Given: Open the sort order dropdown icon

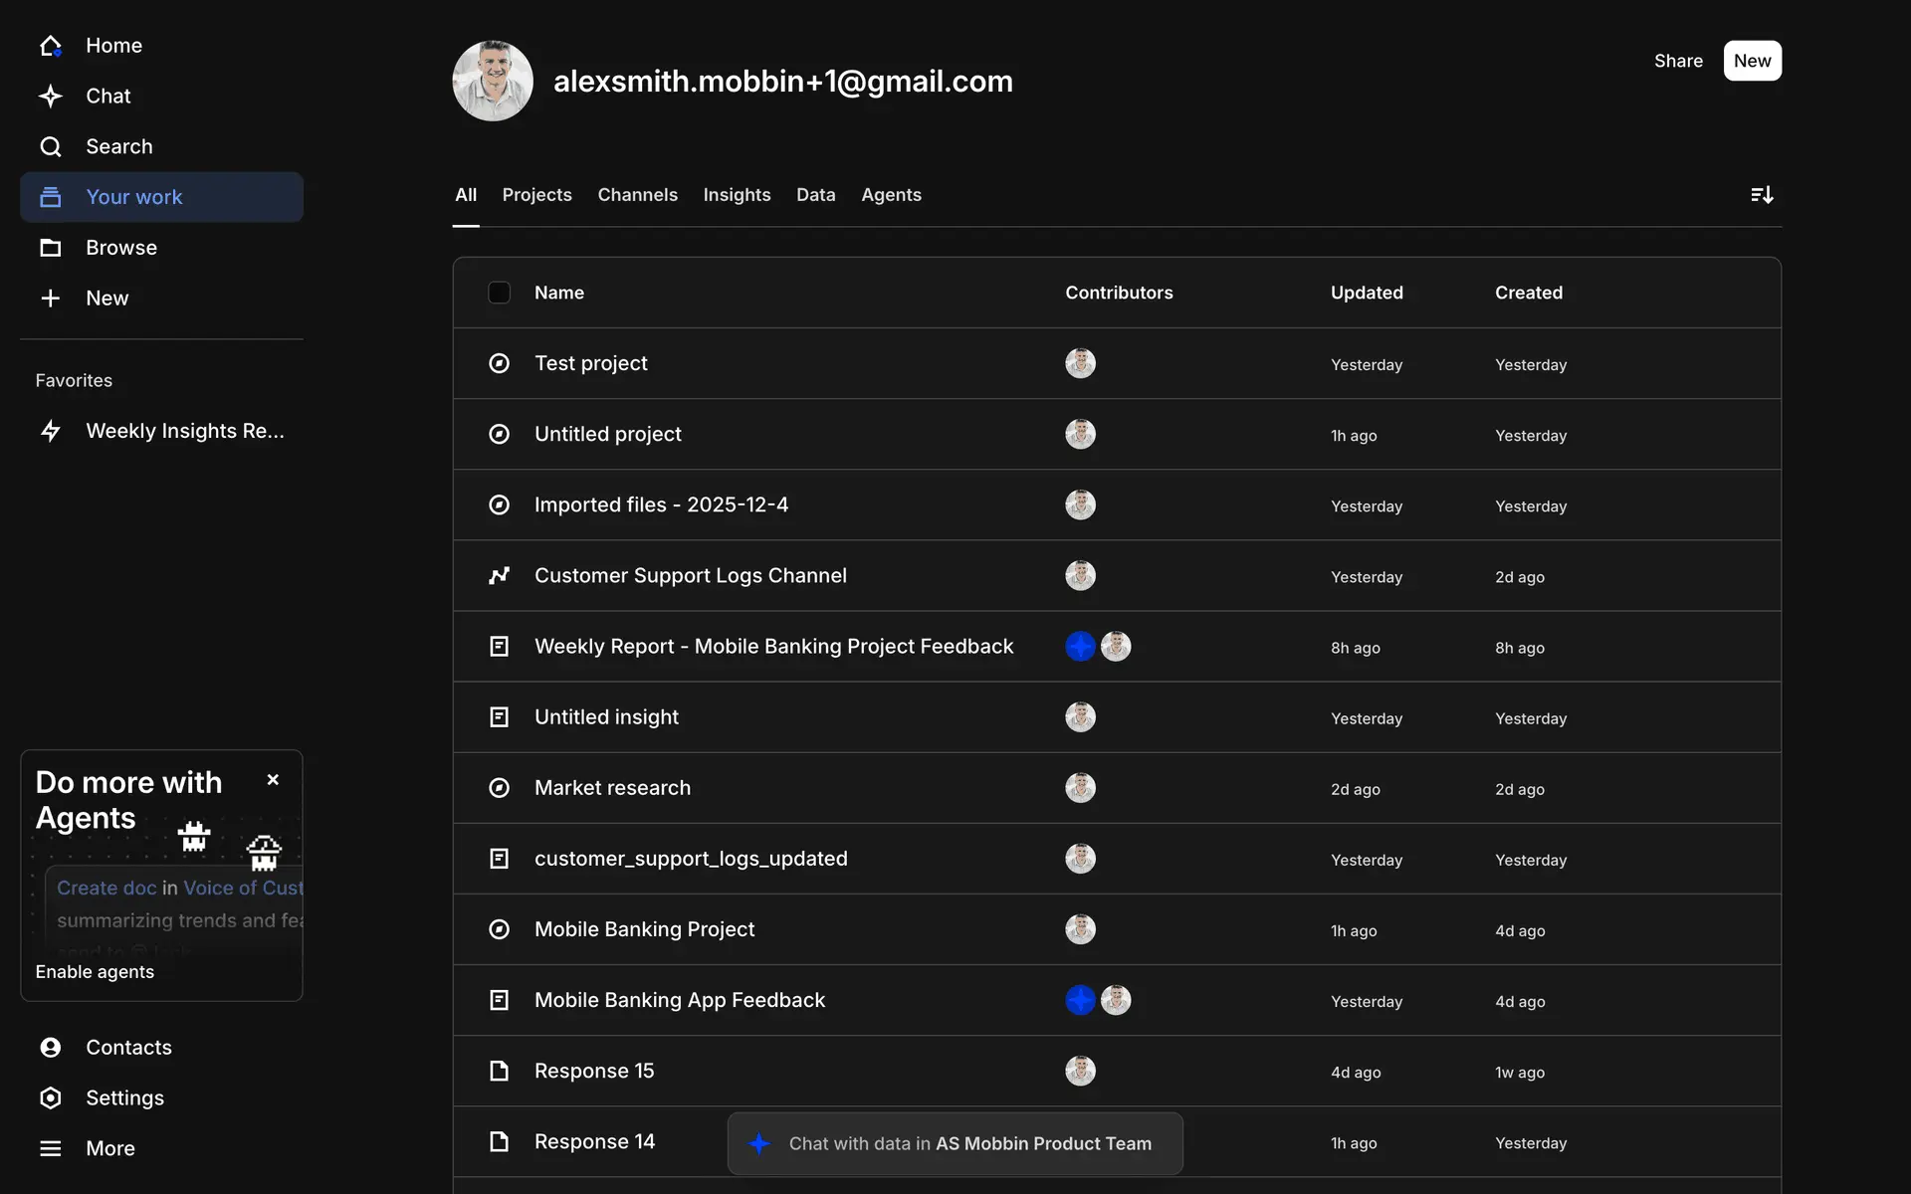Looking at the screenshot, I should (1761, 195).
